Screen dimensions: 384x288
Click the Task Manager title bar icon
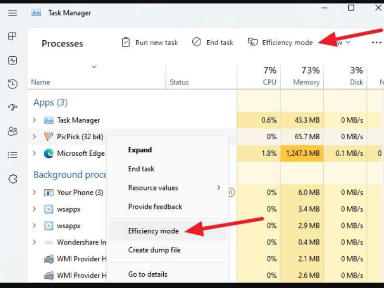(36, 12)
